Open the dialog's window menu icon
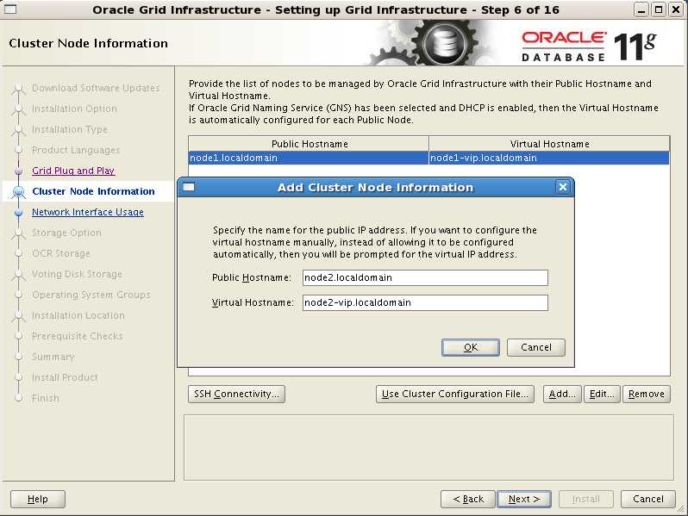 (x=189, y=188)
